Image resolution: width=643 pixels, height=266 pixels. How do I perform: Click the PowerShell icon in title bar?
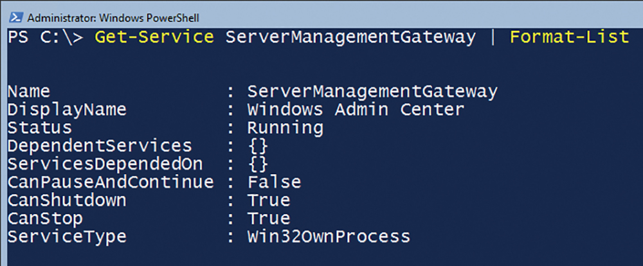tap(17, 17)
